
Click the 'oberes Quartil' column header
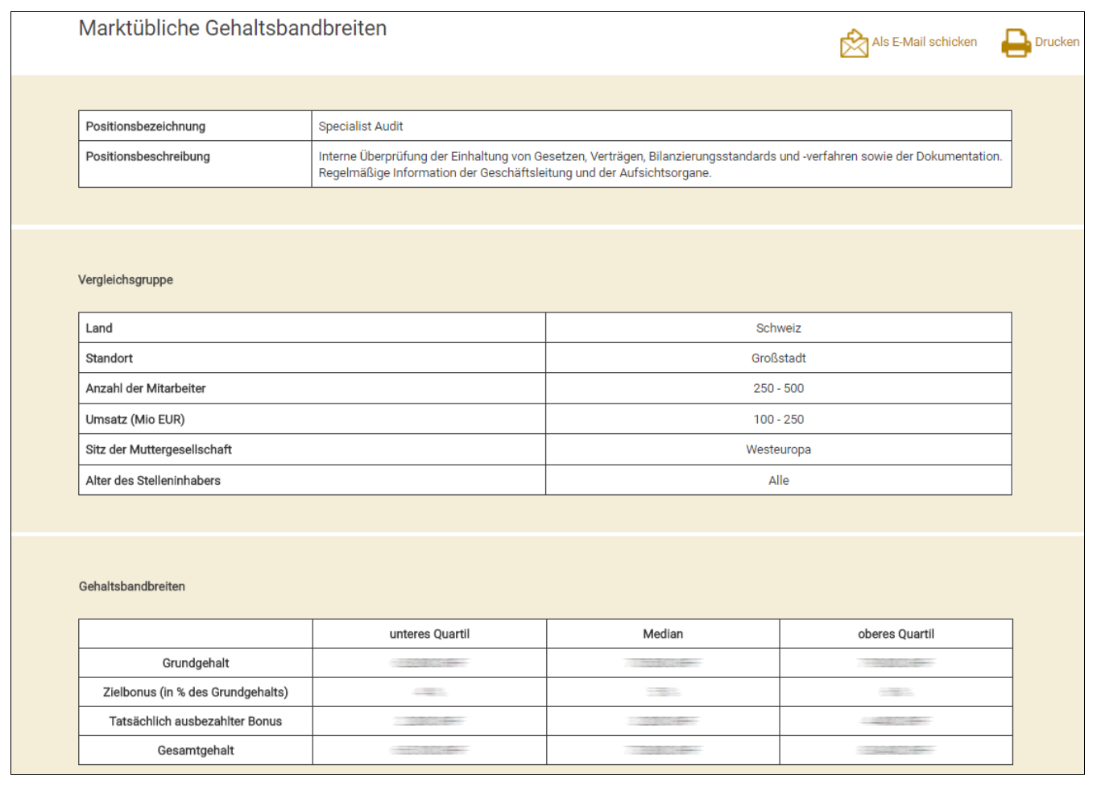tap(896, 634)
